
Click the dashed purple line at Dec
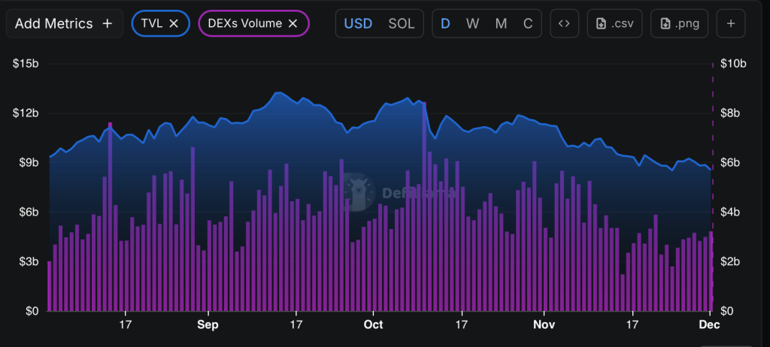coord(712,150)
